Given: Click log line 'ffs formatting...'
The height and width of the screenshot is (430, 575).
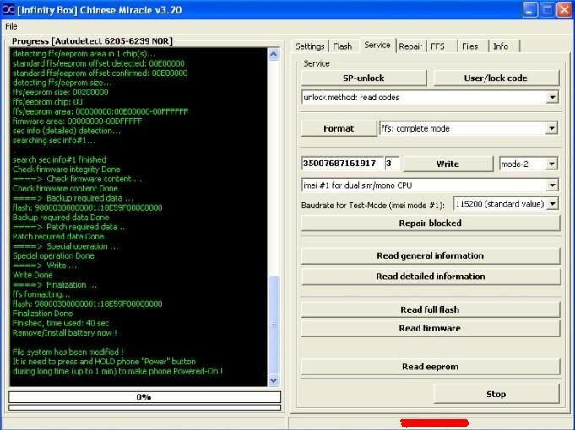Looking at the screenshot, I should (x=41, y=294).
